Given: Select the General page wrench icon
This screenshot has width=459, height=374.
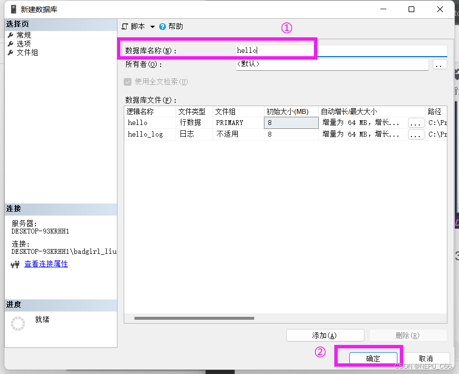Looking at the screenshot, I should [11, 35].
